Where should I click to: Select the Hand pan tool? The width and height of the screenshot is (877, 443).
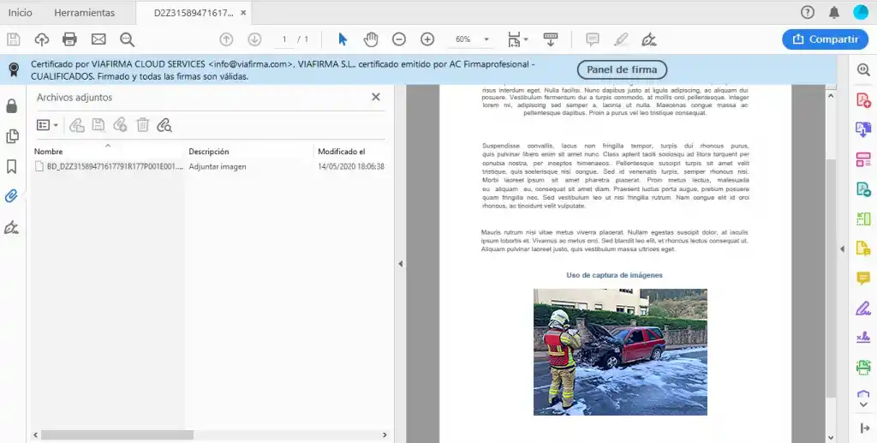(371, 39)
